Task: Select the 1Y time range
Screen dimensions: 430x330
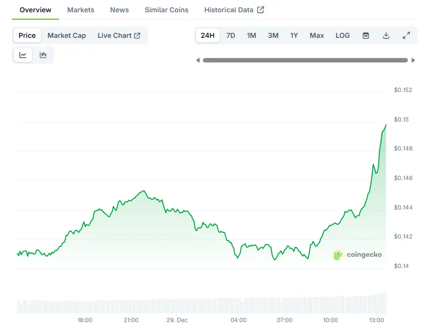Action: pos(294,35)
